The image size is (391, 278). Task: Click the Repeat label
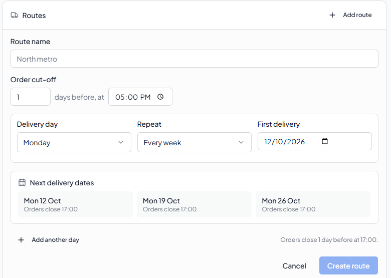pos(149,124)
